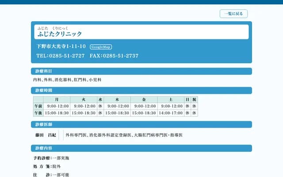Viewport: 283px width, 177px height.
Task: Click the 午後 row header
Action: (x=38, y=113)
